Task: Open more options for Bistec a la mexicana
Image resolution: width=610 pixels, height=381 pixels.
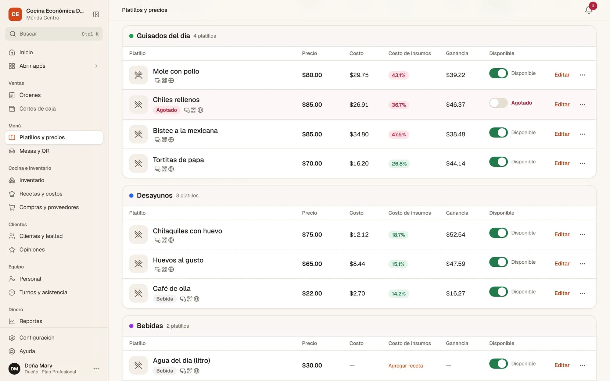Action: click(582, 134)
